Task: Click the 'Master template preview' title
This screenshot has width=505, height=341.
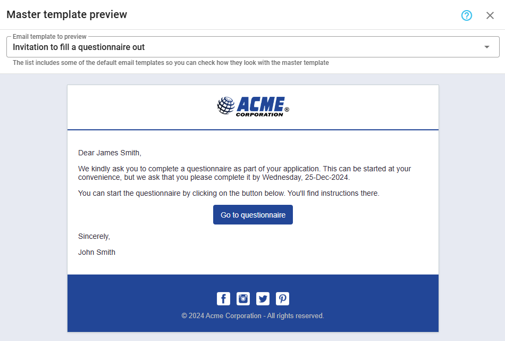Action: pos(67,15)
